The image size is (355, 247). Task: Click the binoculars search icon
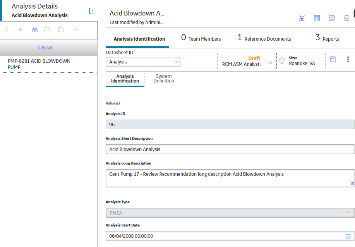pos(34,30)
